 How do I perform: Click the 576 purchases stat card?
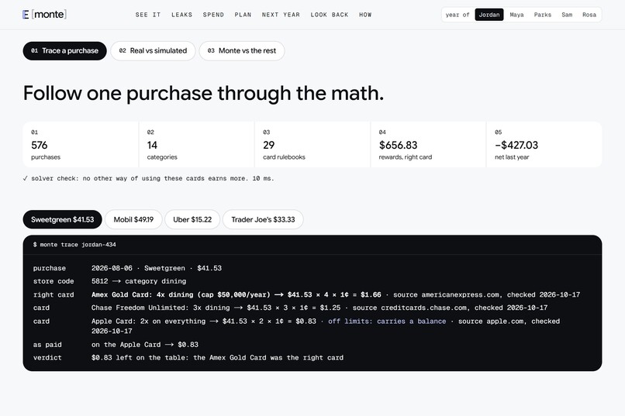(81, 145)
